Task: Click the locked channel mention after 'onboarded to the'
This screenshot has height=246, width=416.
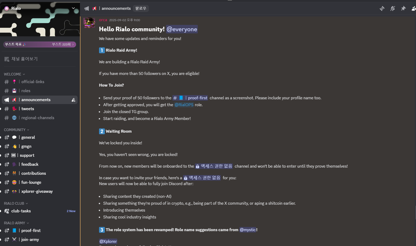Action: tap(214, 166)
